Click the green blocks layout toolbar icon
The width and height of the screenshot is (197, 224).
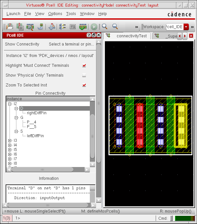point(20,27)
